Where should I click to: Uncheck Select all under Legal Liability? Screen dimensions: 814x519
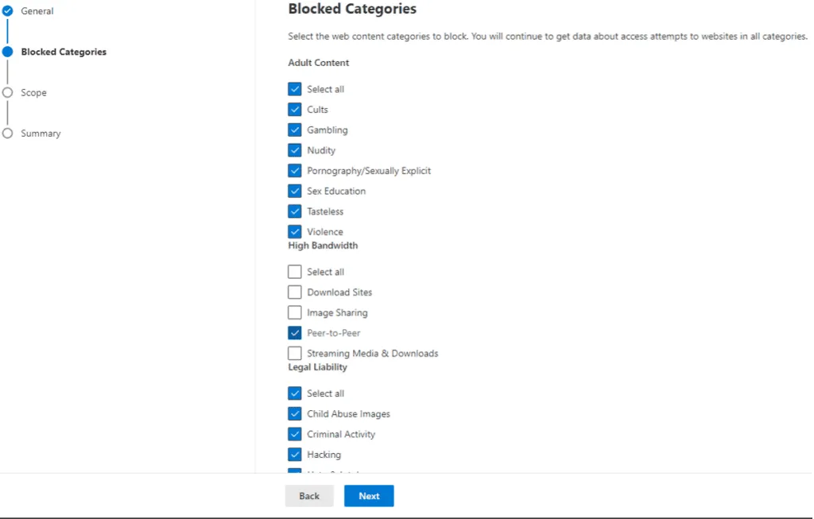point(295,393)
